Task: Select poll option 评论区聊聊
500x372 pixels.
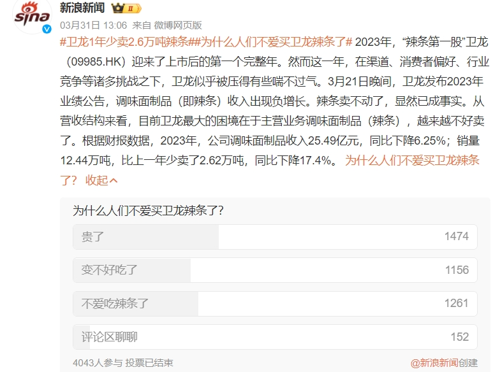Action: pos(275,337)
